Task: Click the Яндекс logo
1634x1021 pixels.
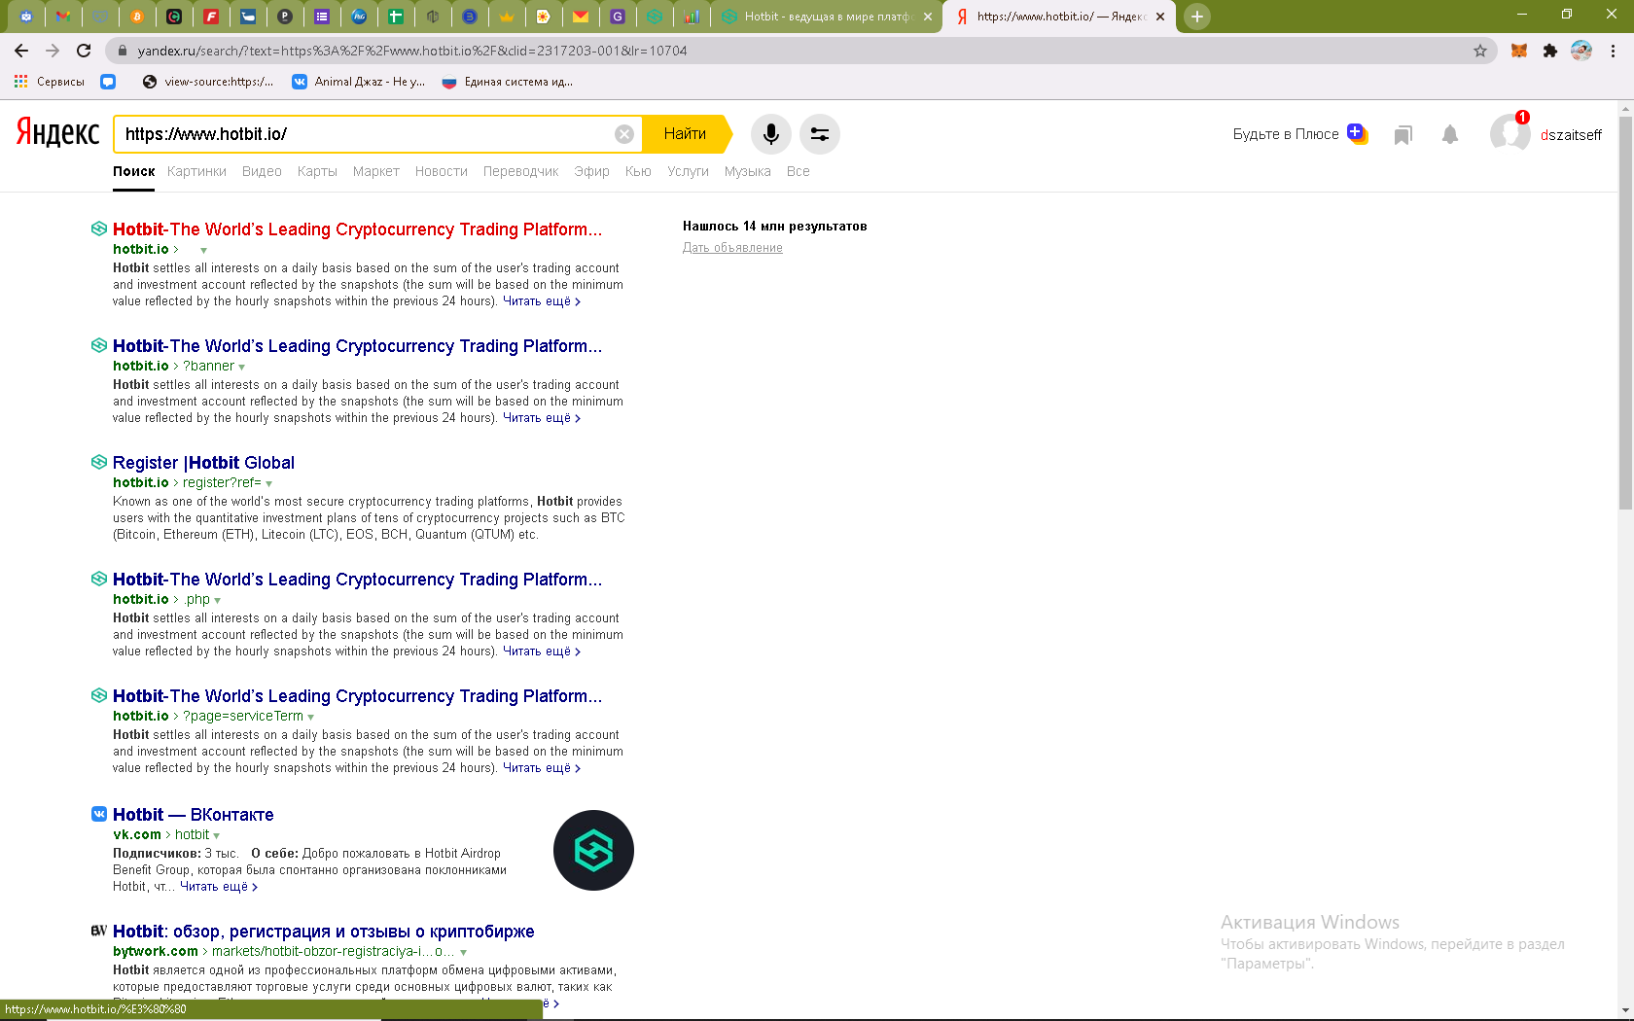Action: pos(57,132)
